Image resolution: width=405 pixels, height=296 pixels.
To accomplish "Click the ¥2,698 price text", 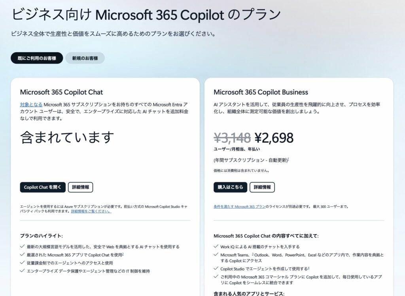I will pos(274,138).
